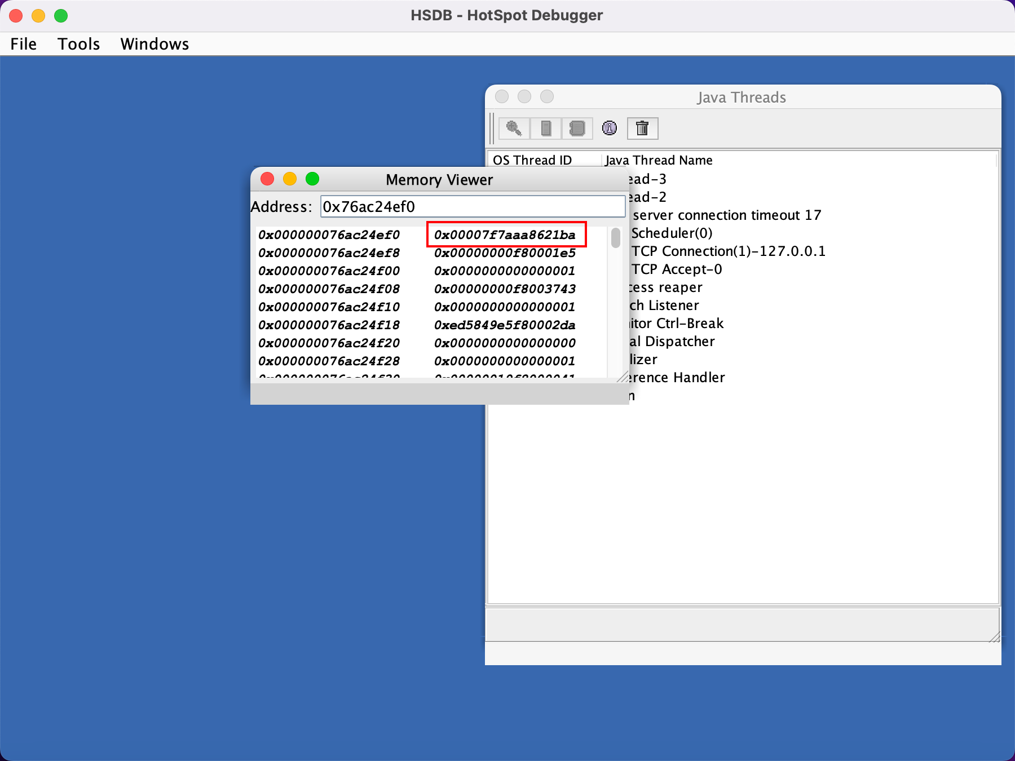Click the Memory Viewer Address input field
The image size is (1015, 761).
tap(473, 206)
